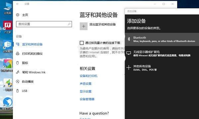
Task: Choose 其他所有设备 option
Action: [162, 68]
